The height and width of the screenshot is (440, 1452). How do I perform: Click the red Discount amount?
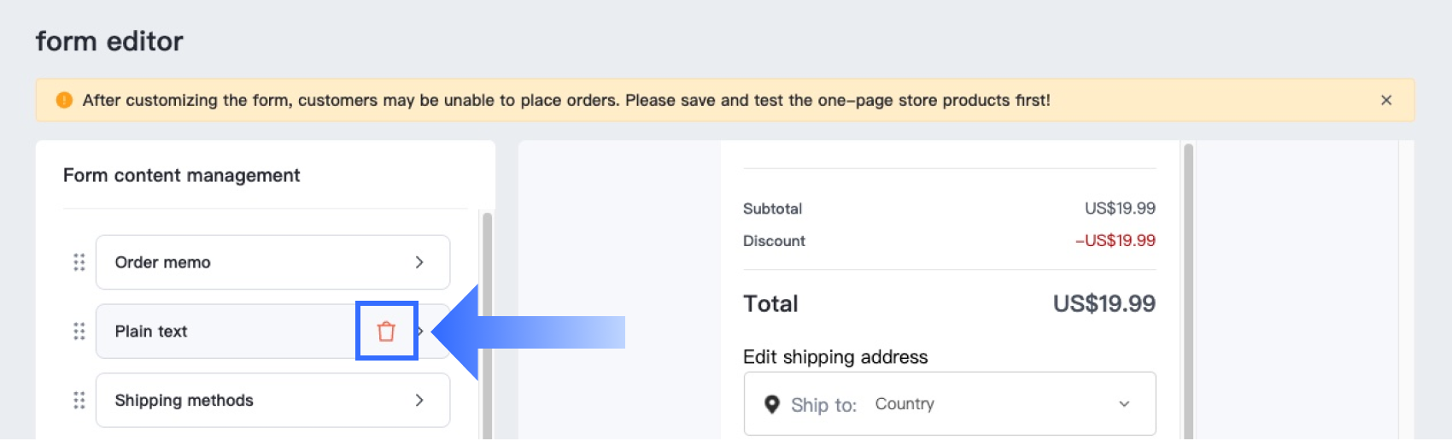[1115, 241]
